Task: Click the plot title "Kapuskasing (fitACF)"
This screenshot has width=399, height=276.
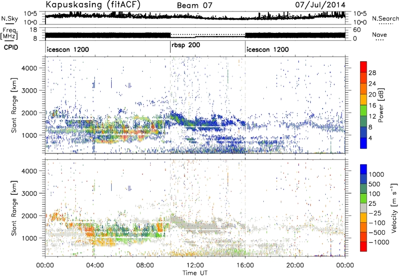Action: [93, 4]
